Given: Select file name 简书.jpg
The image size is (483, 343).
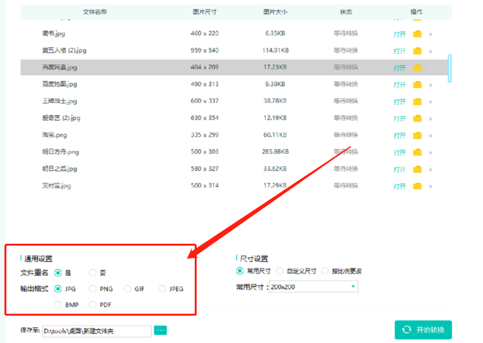Looking at the screenshot, I should [x=53, y=33].
